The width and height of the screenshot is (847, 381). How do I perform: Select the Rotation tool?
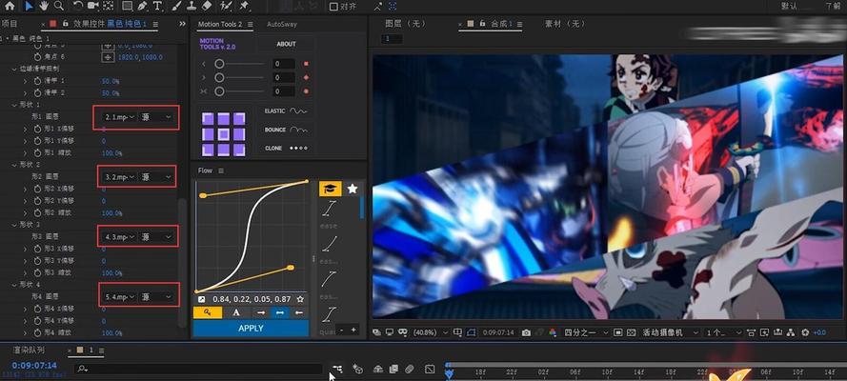pyautogui.click(x=78, y=6)
